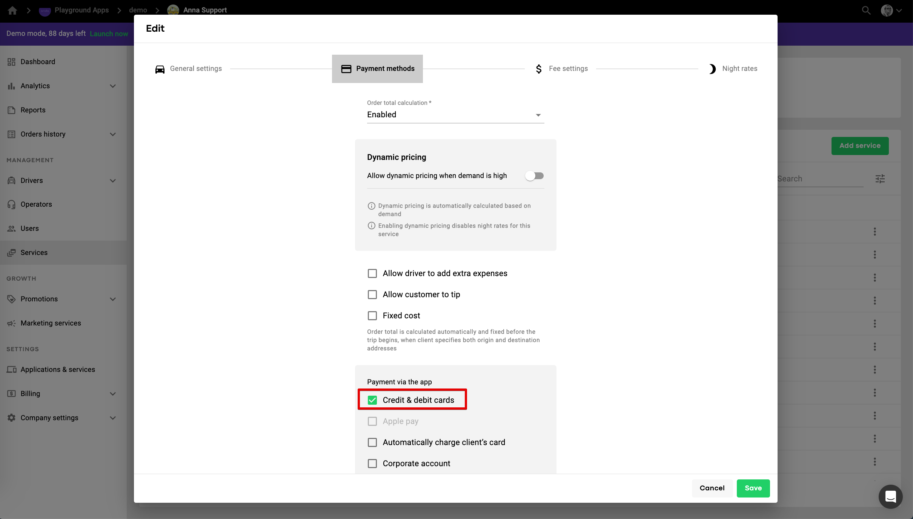
Task: Enable the Fixed cost checkbox
Action: click(372, 316)
